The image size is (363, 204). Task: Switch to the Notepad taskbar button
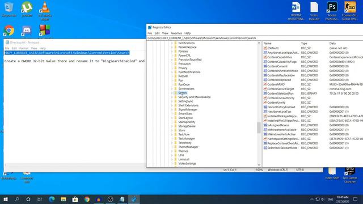122,199
